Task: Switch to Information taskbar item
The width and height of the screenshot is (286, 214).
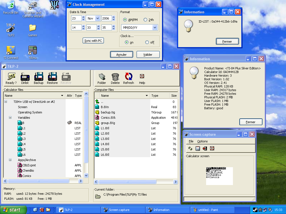Action: [168, 210]
